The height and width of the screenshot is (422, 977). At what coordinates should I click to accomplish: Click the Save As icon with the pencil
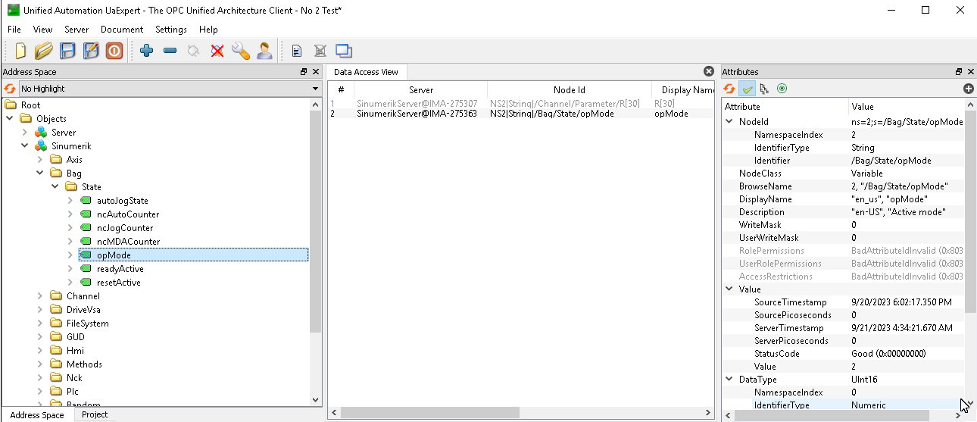[x=91, y=51]
